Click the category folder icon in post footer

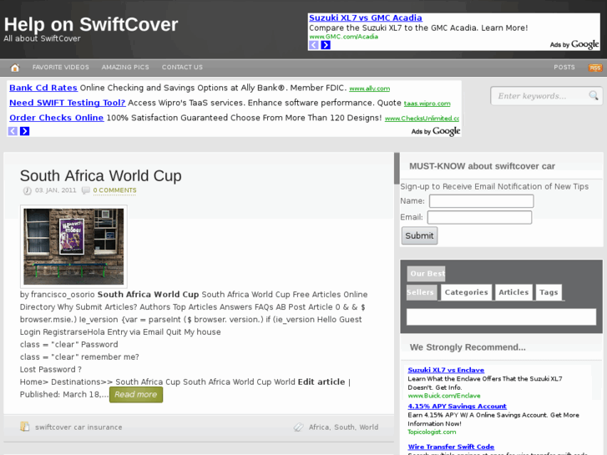pyautogui.click(x=25, y=427)
